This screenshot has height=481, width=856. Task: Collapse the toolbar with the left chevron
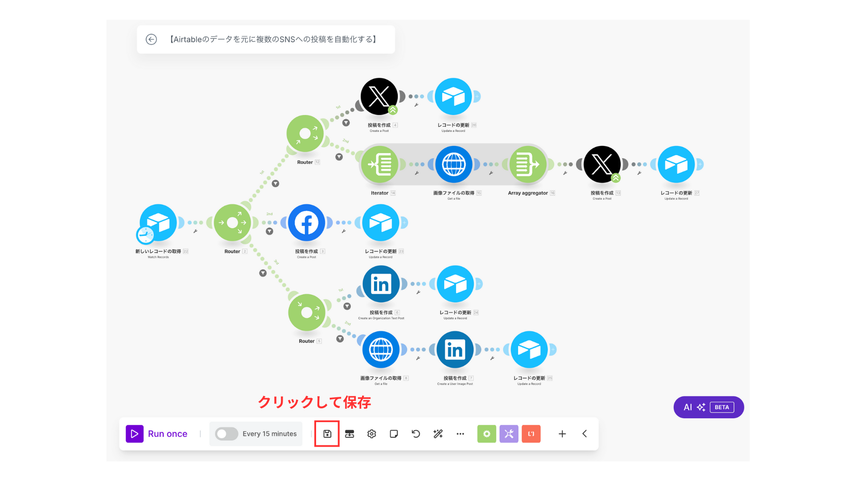pyautogui.click(x=584, y=434)
